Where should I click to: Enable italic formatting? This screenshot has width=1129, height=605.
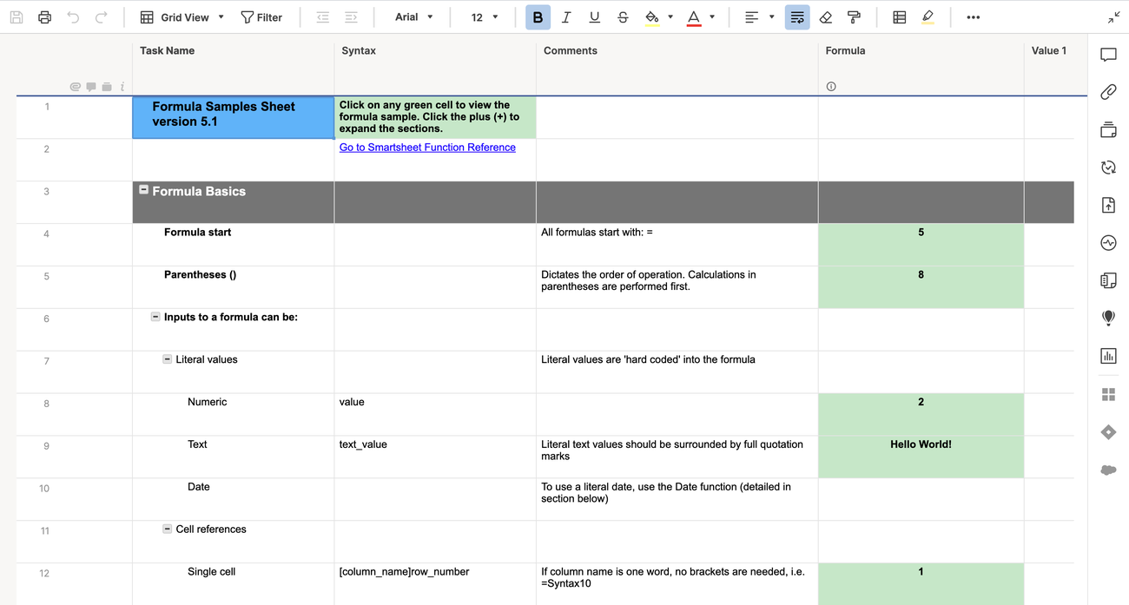[x=565, y=16]
